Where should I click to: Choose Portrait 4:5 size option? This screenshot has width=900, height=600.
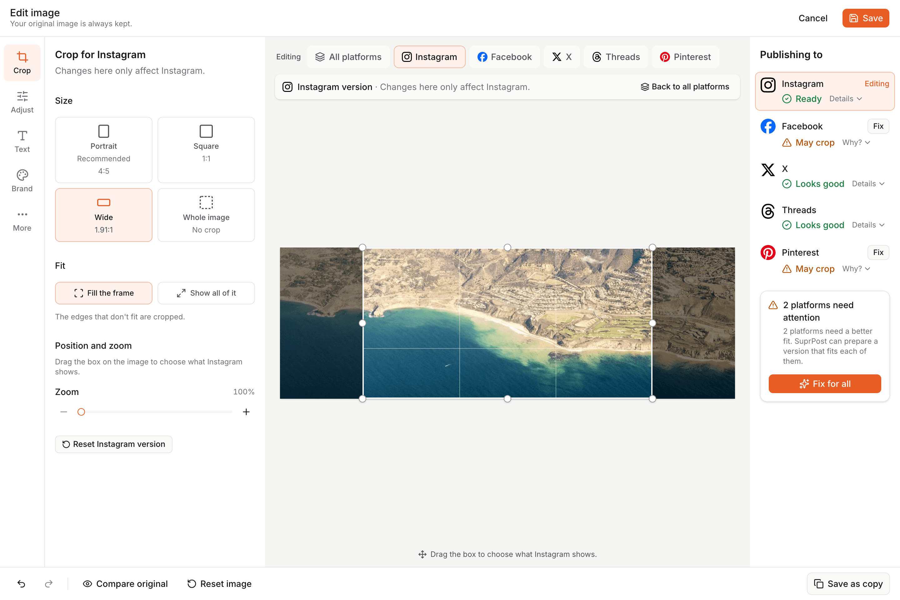click(104, 150)
